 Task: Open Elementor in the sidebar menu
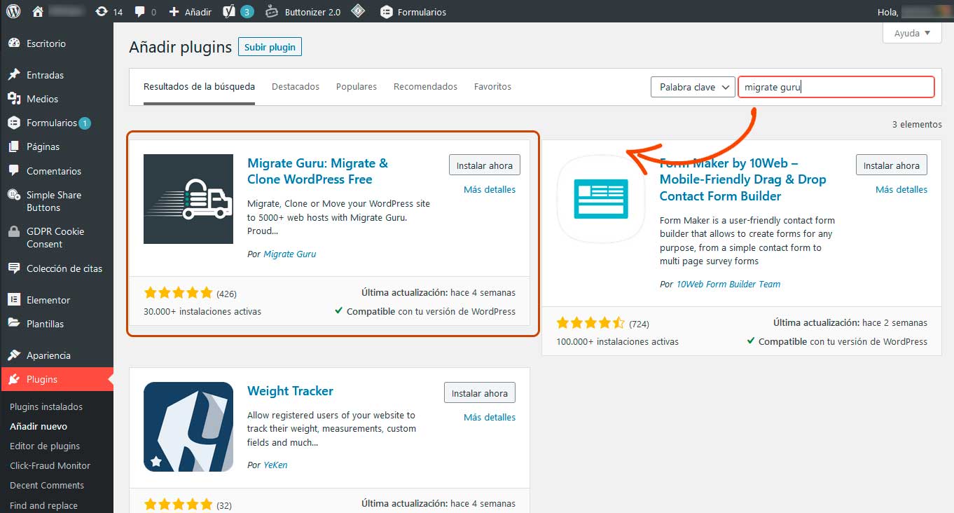pyautogui.click(x=48, y=300)
